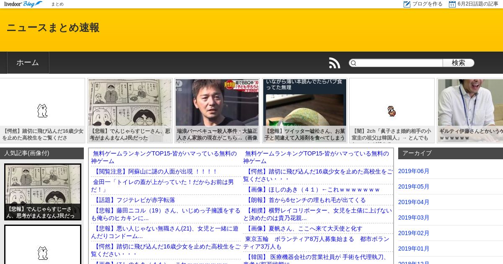Click the calendar icon for 6月2日話題の記事

pyautogui.click(x=452, y=4)
